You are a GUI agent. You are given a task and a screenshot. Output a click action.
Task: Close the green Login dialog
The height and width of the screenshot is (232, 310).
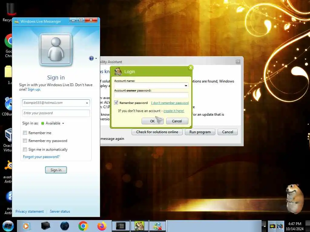[x=191, y=68]
